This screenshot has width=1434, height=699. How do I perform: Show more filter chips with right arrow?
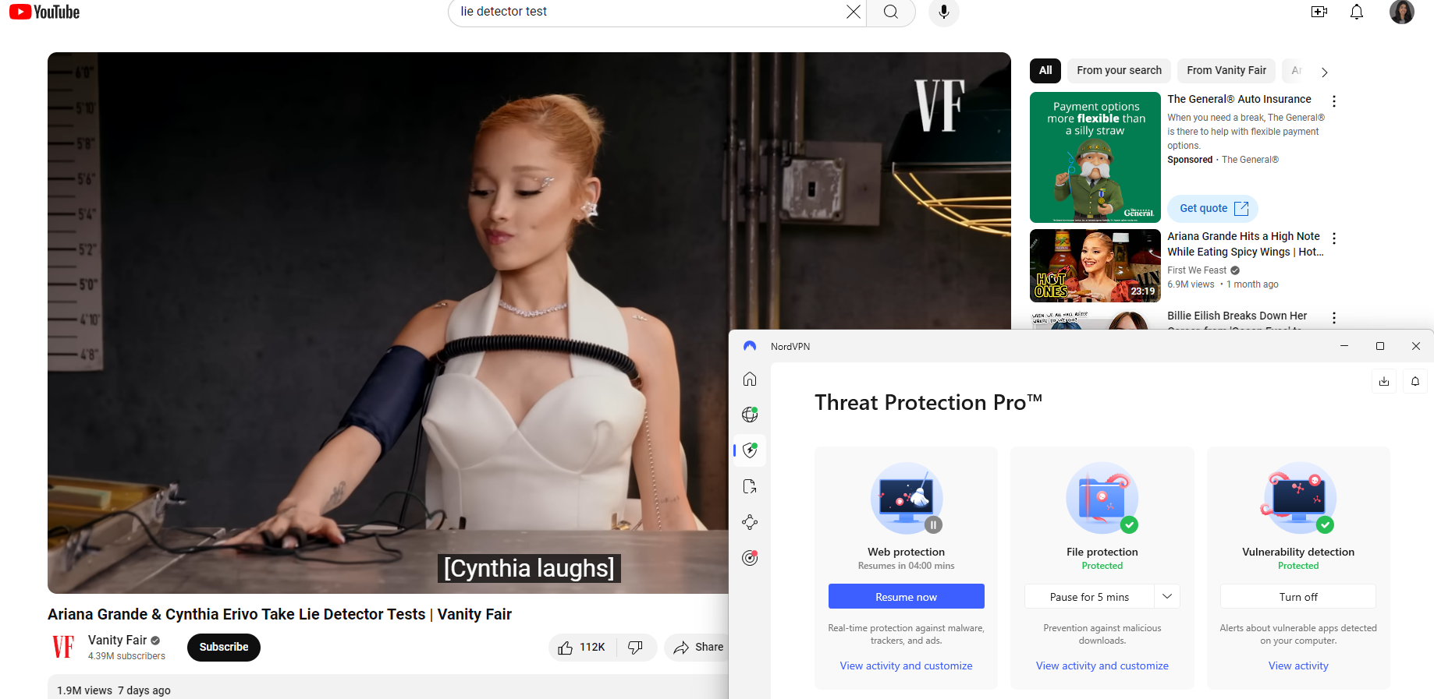1324,72
